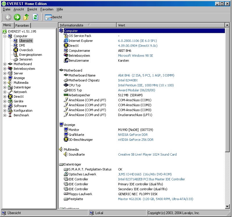Select the Festplatte row label
This screenshot has height=217, width=232.
[x=76, y=199]
